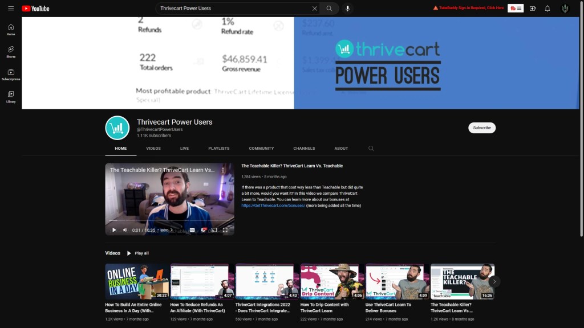Mute the featured video's volume
The image size is (584, 328).
click(125, 230)
